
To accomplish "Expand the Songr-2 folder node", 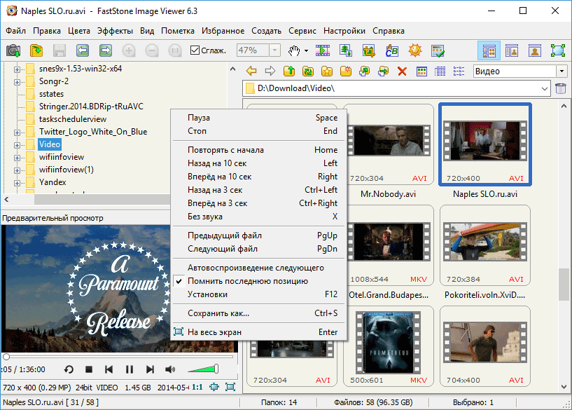I will tap(17, 82).
